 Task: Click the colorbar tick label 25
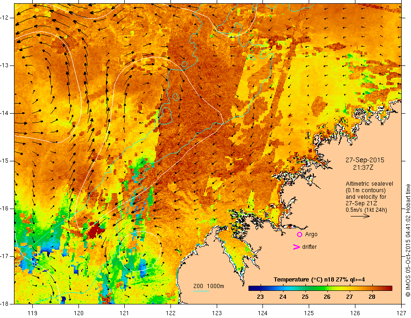(305, 297)
